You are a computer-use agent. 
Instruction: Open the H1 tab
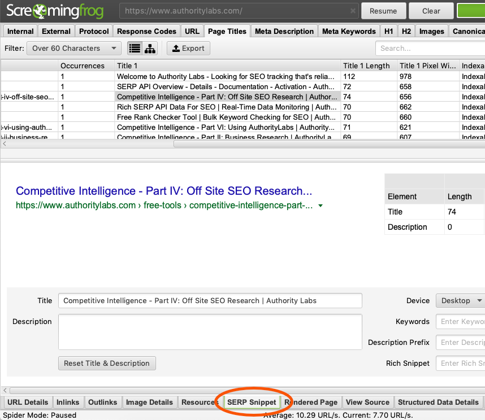tap(388, 31)
